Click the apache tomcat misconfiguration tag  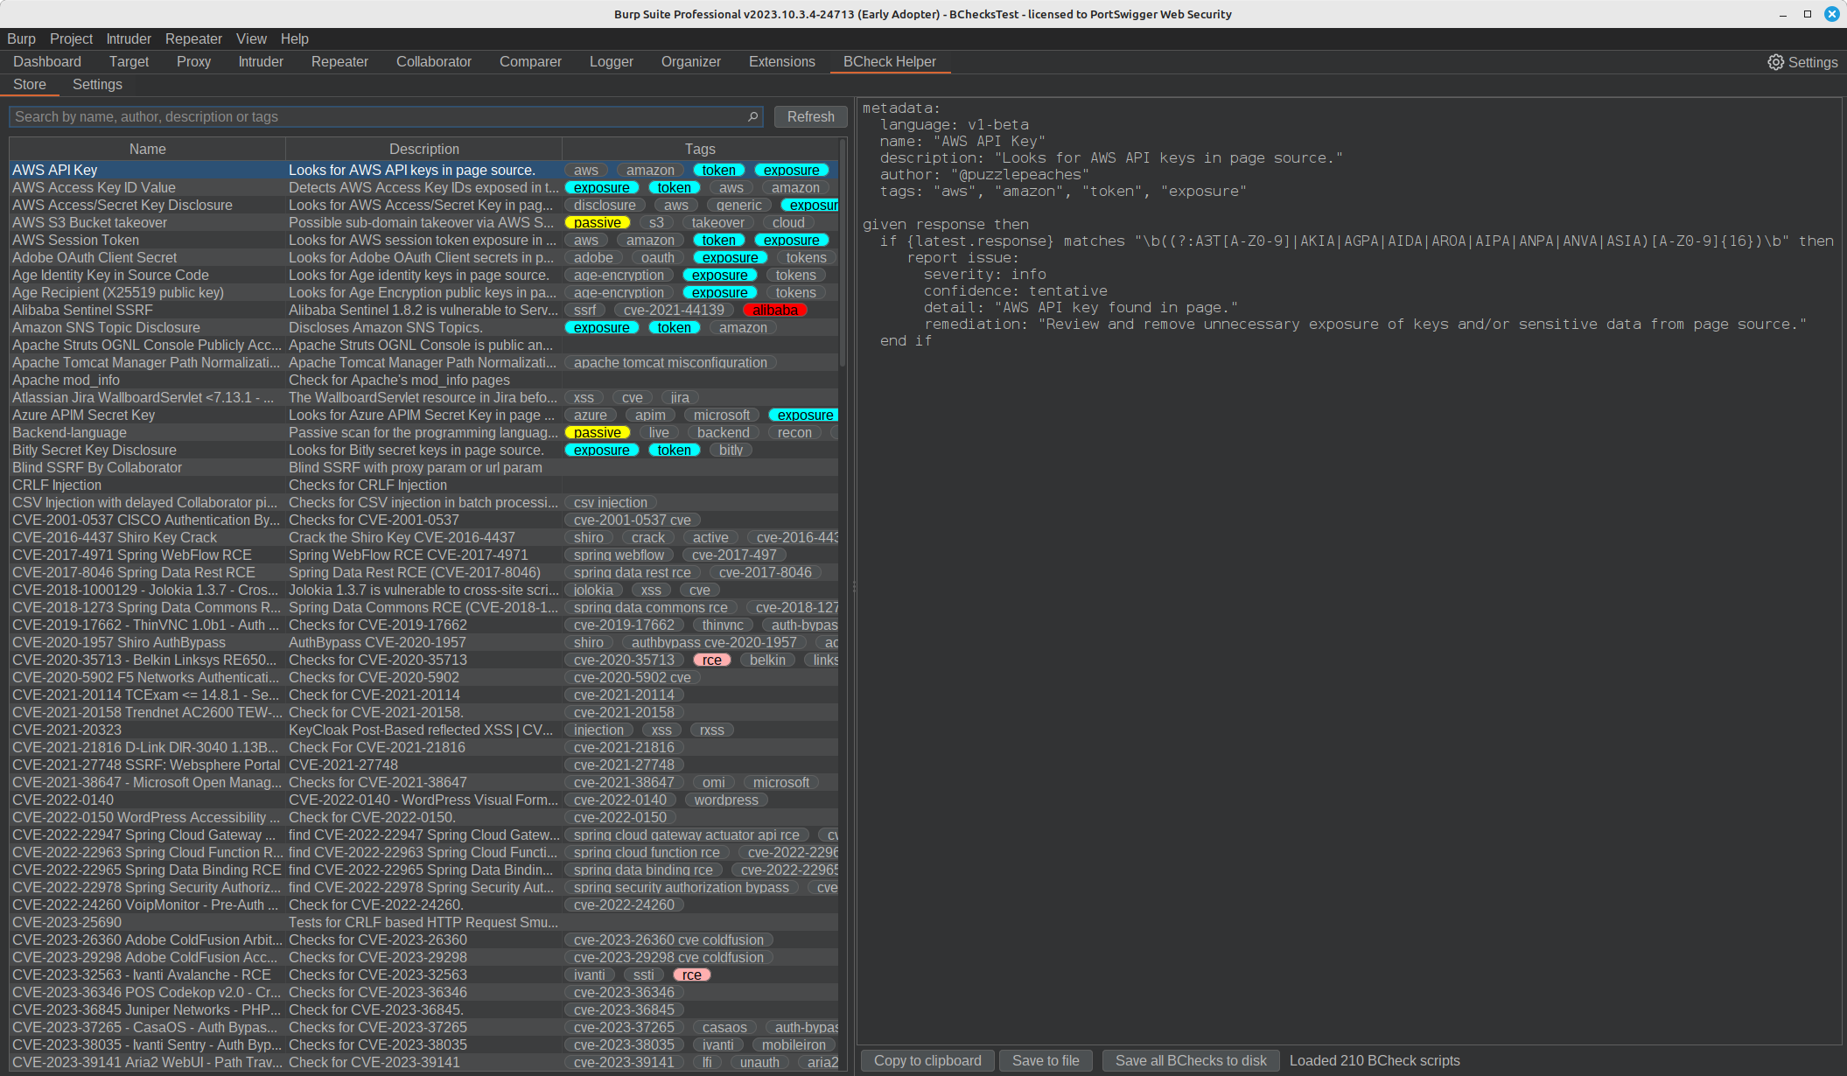point(670,362)
